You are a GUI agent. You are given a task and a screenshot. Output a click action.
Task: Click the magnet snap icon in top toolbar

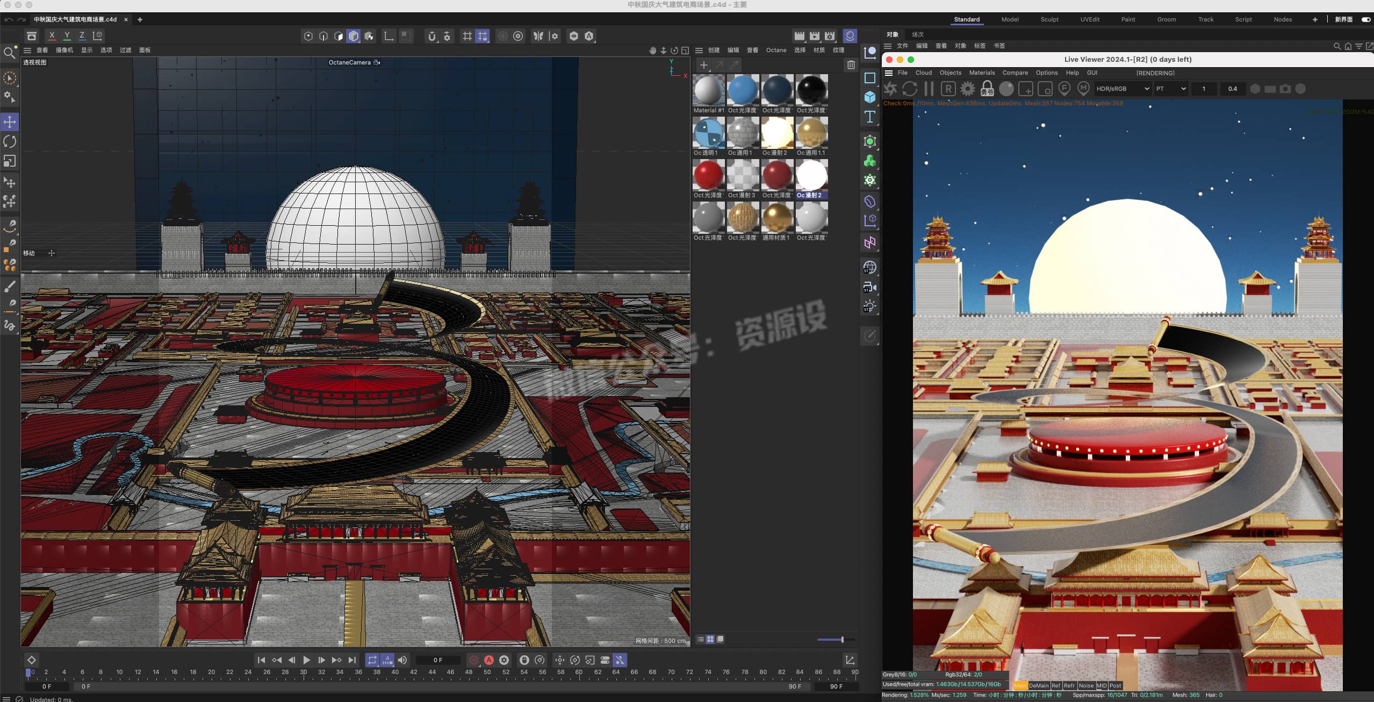click(x=431, y=36)
